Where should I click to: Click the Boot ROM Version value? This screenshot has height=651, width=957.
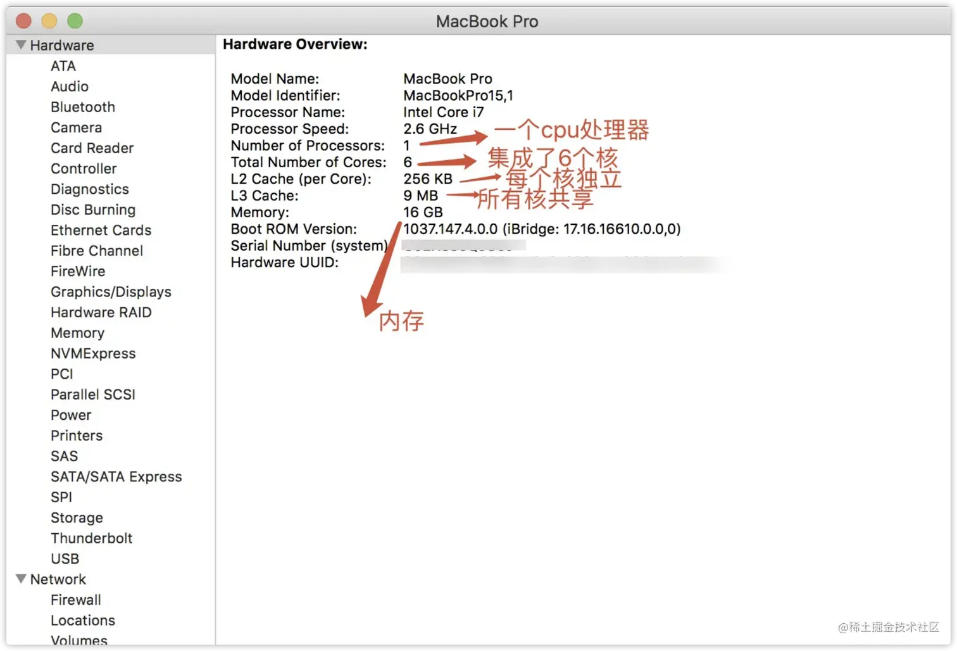[x=542, y=229]
